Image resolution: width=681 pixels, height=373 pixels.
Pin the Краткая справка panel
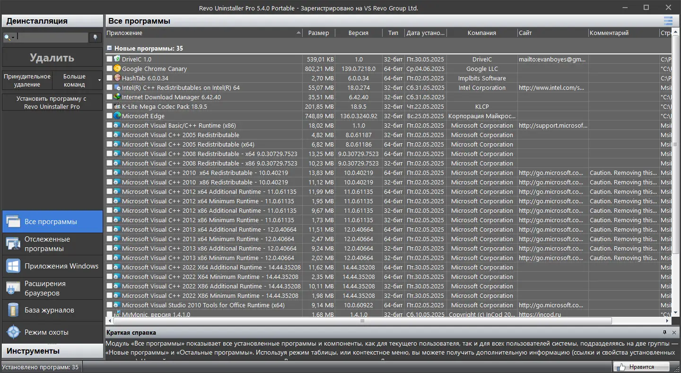pyautogui.click(x=664, y=333)
